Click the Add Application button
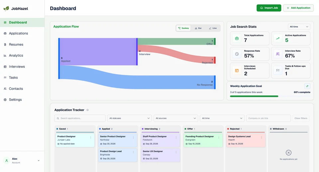 [298, 8]
